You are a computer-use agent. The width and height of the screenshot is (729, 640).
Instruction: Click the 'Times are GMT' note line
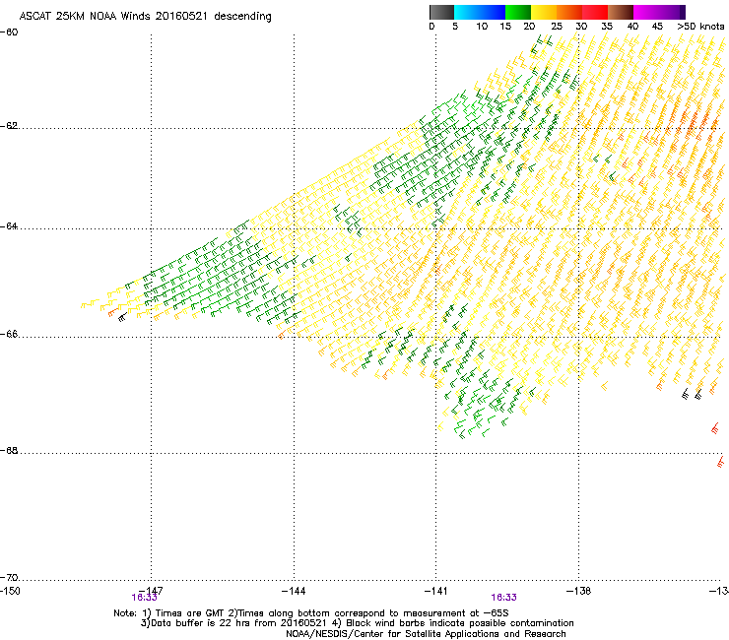311,613
